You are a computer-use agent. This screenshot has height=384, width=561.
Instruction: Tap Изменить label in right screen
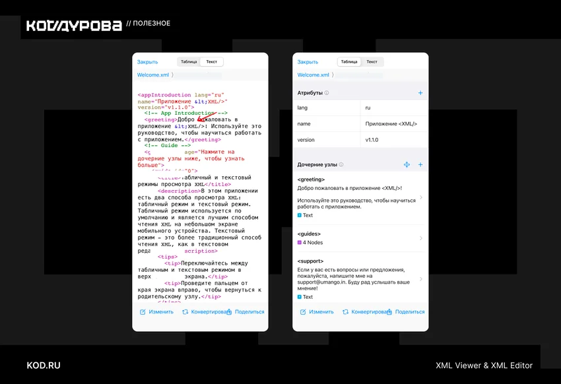click(321, 312)
